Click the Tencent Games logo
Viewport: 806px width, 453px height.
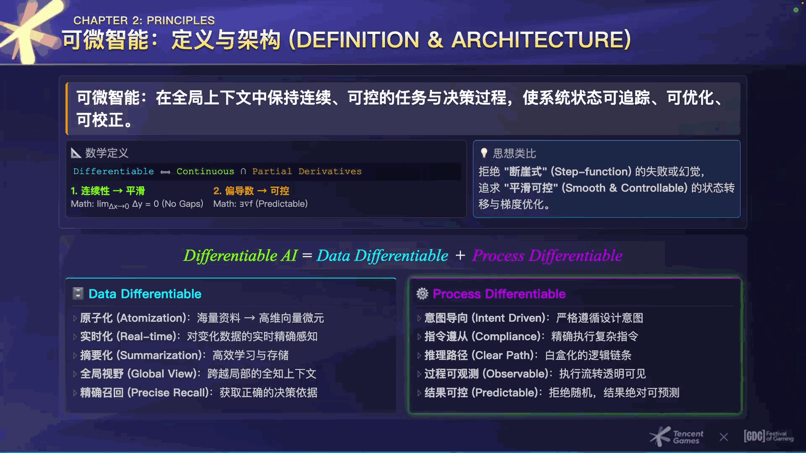[x=676, y=436]
